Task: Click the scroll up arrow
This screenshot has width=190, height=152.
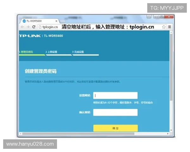Action: tap(171, 33)
